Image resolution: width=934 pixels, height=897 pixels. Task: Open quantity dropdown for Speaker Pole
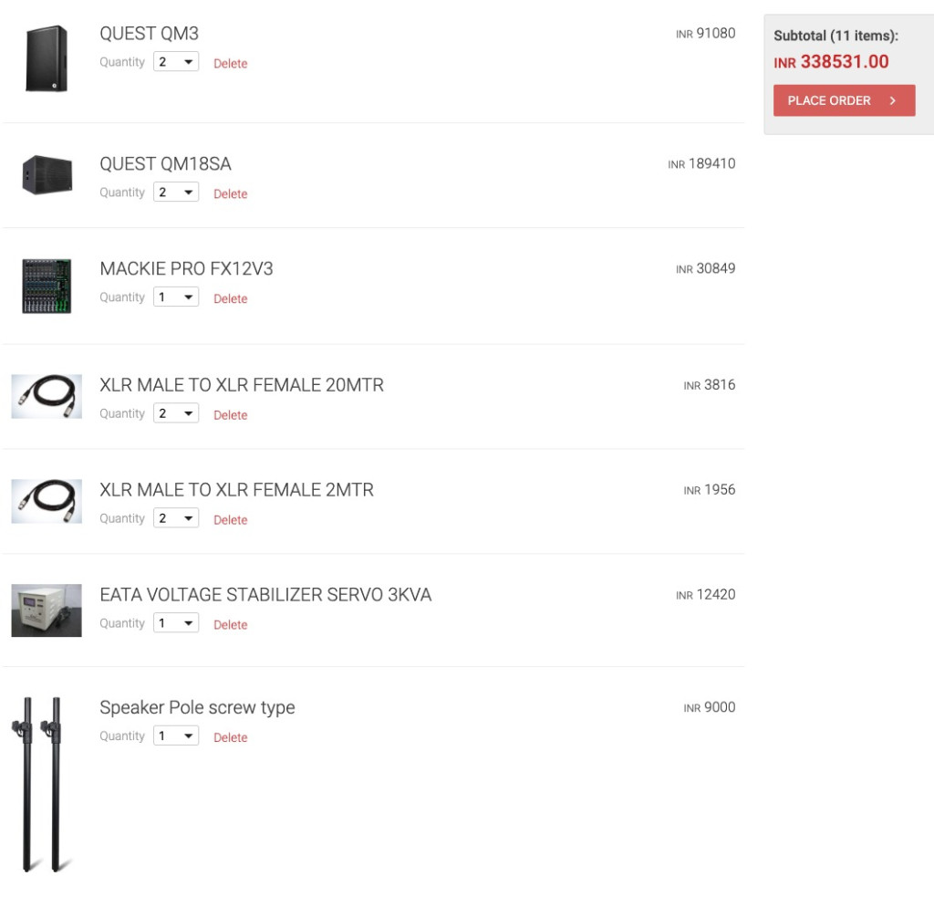click(x=176, y=735)
